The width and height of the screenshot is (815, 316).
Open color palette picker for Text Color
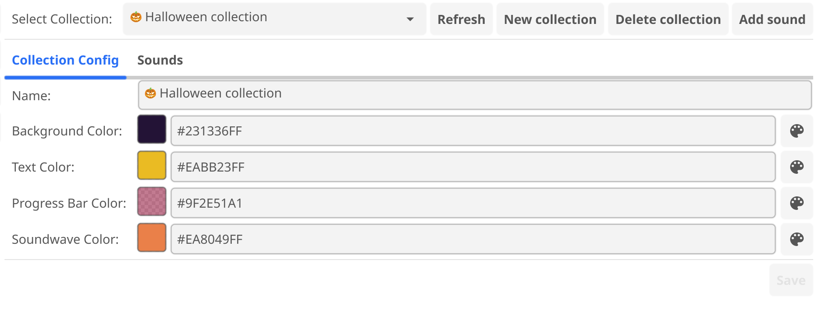pyautogui.click(x=796, y=167)
